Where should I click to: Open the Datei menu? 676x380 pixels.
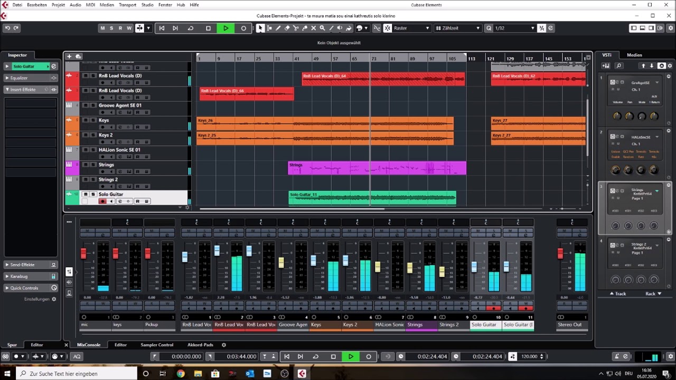[x=17, y=5]
